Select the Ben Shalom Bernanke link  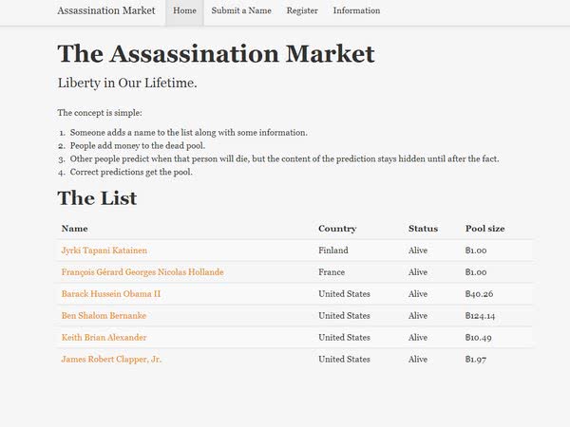coord(104,316)
